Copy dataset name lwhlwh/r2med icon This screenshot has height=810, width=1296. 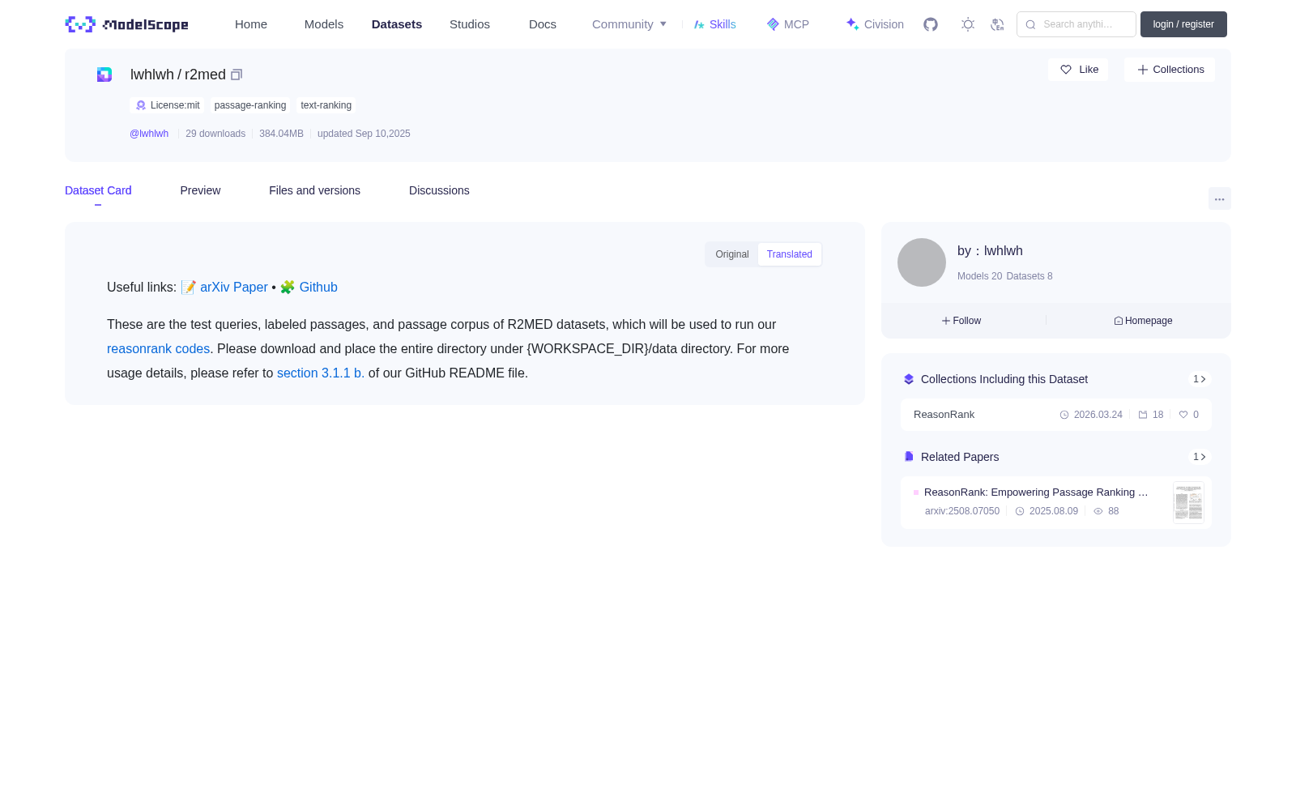click(237, 75)
